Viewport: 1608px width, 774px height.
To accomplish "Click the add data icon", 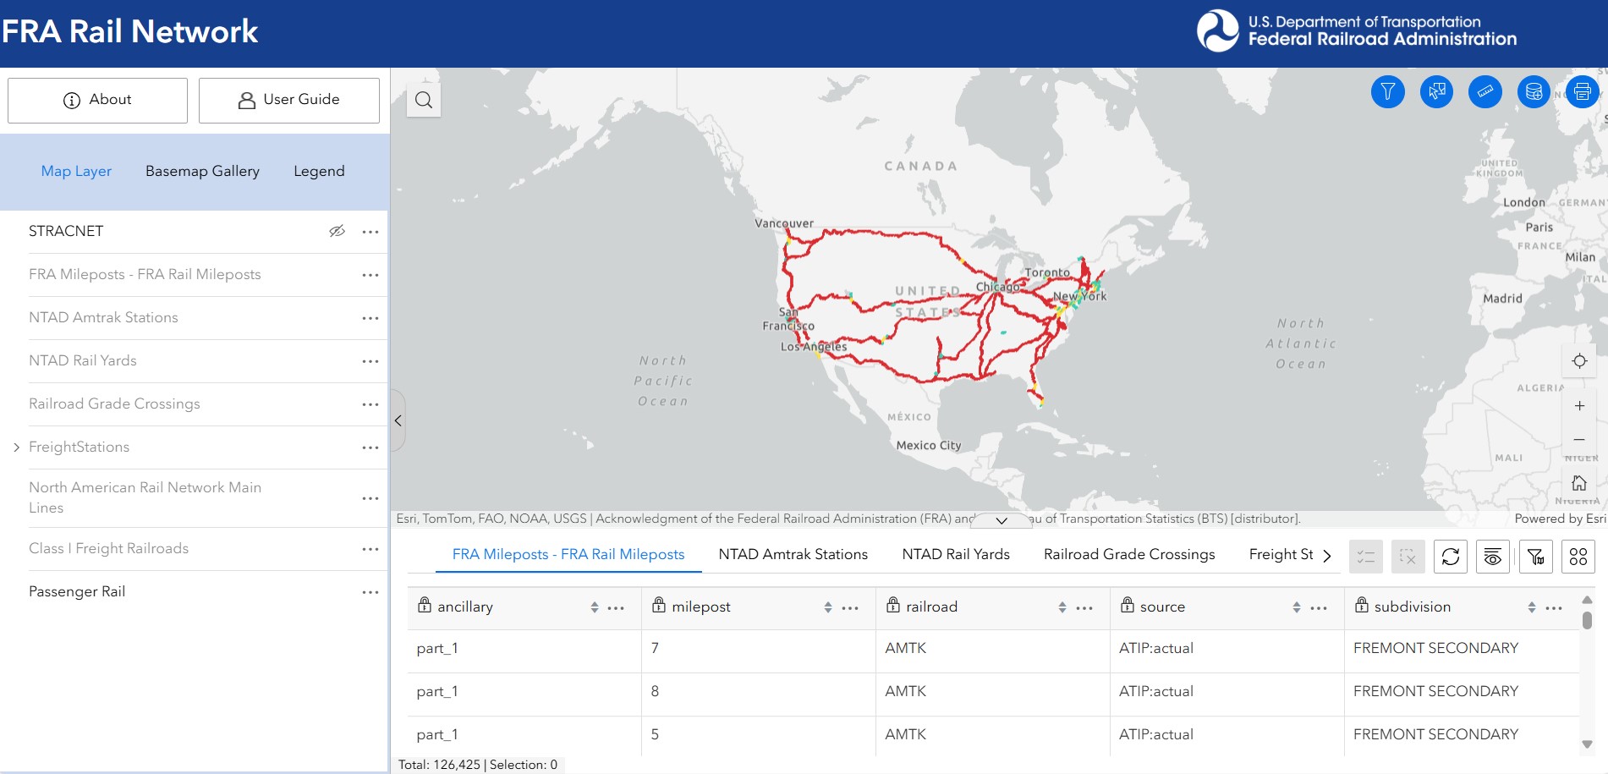I will pos(1534,91).
